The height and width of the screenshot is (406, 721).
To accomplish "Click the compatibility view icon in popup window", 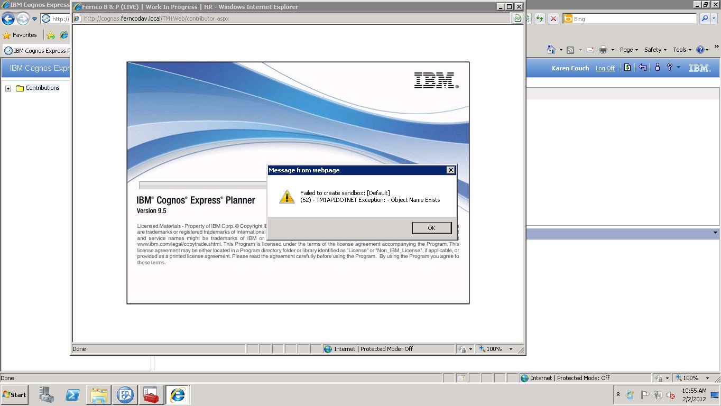I will click(x=517, y=18).
